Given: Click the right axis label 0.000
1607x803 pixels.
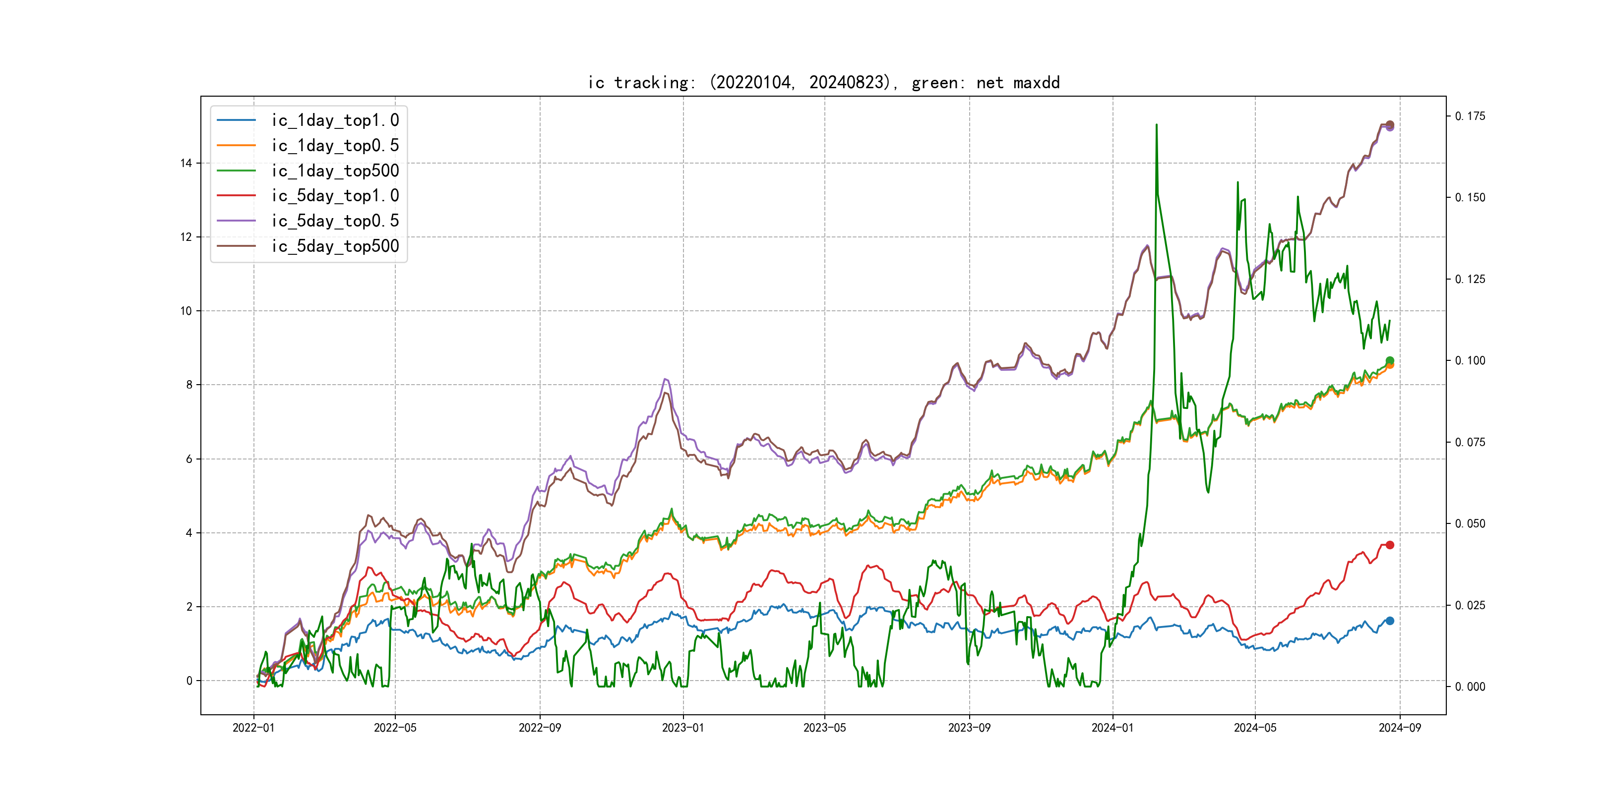Looking at the screenshot, I should pos(1470,687).
